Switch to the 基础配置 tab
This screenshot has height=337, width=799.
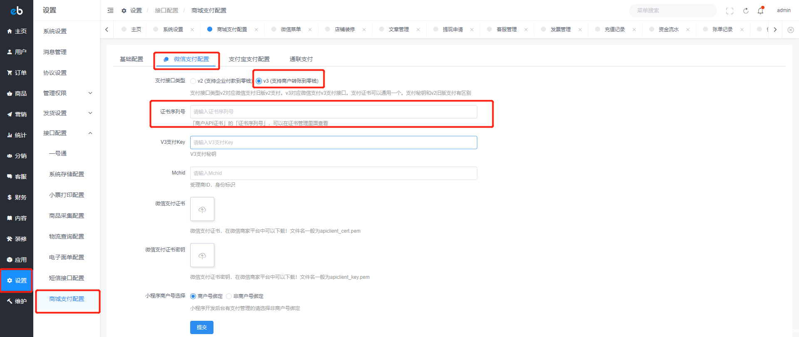pyautogui.click(x=132, y=59)
